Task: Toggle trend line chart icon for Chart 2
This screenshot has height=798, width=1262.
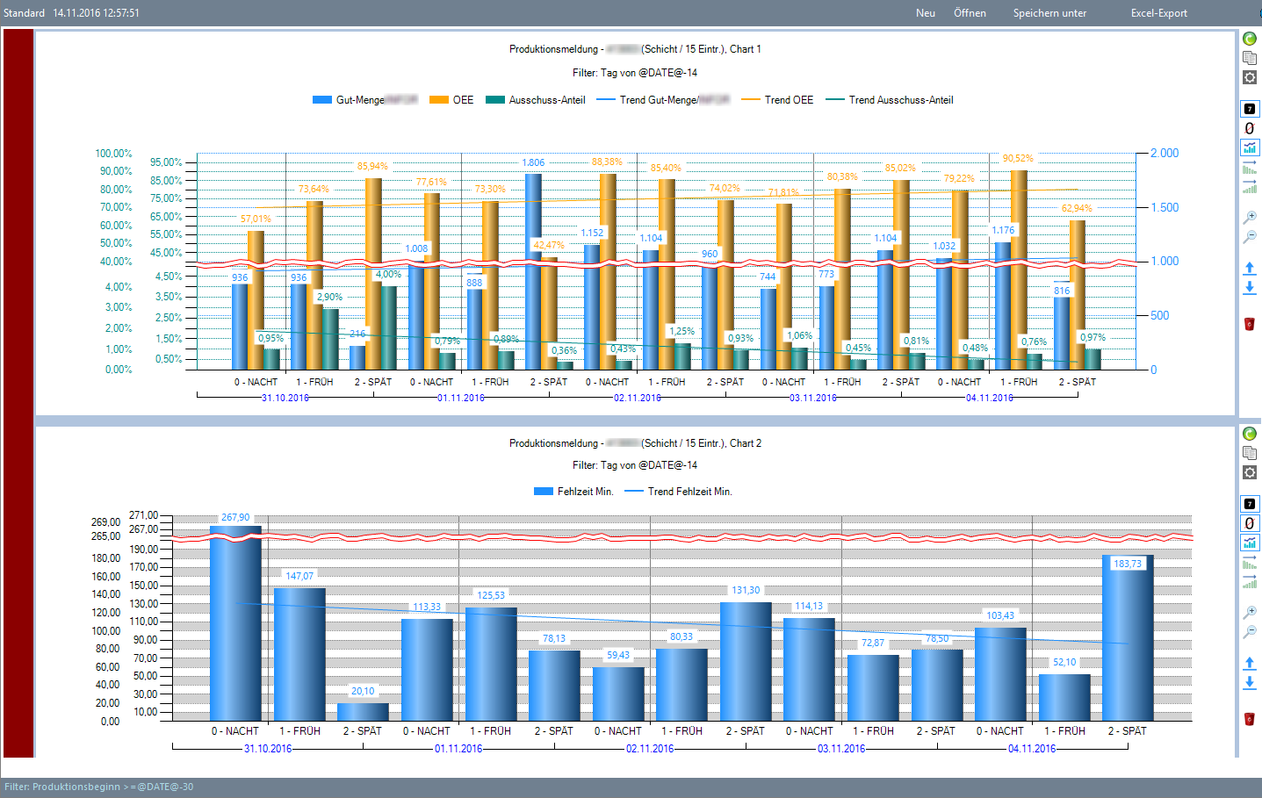Action: coord(1250,543)
